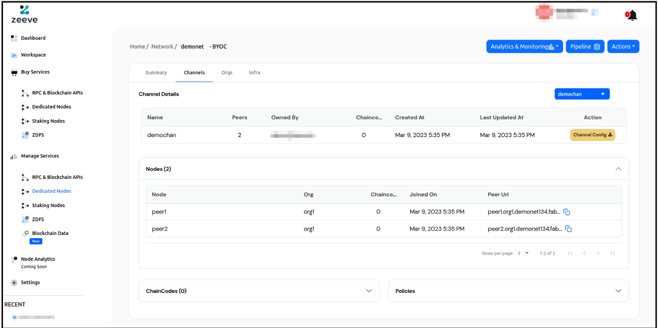
Task: Click the Buy Services cart icon
Action: point(14,73)
